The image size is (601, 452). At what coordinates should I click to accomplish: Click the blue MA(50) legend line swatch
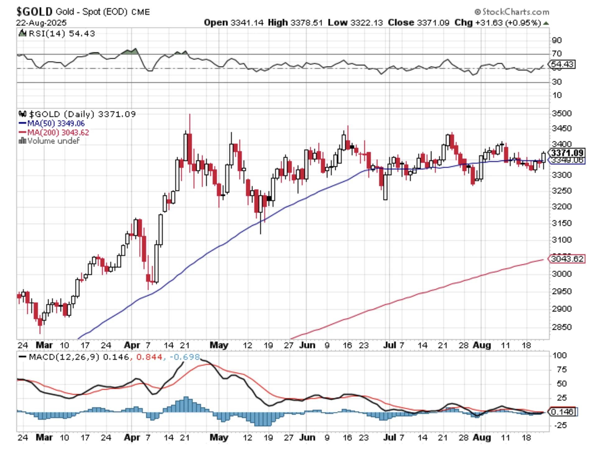pyautogui.click(x=22, y=123)
